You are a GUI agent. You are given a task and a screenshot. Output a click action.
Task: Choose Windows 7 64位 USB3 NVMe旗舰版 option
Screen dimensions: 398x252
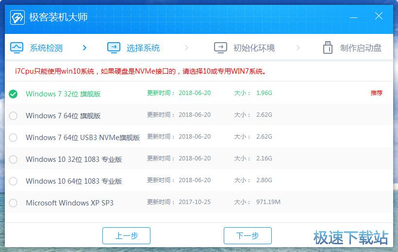(x=13, y=138)
